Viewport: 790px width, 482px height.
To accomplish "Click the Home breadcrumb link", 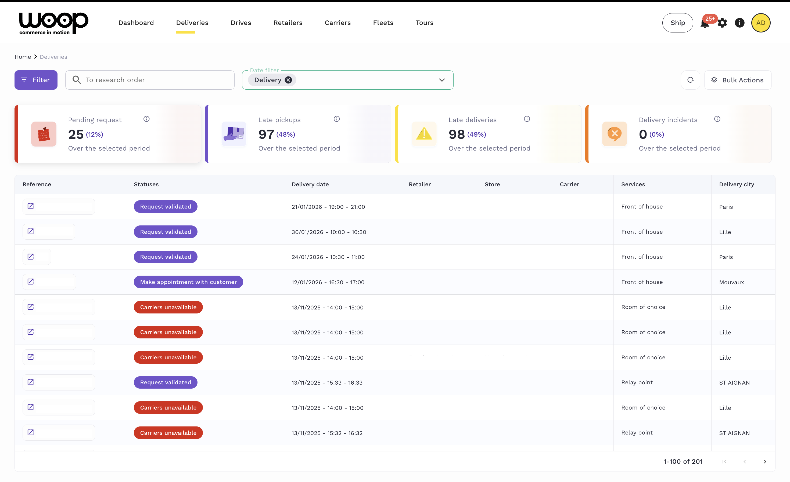I will (23, 57).
